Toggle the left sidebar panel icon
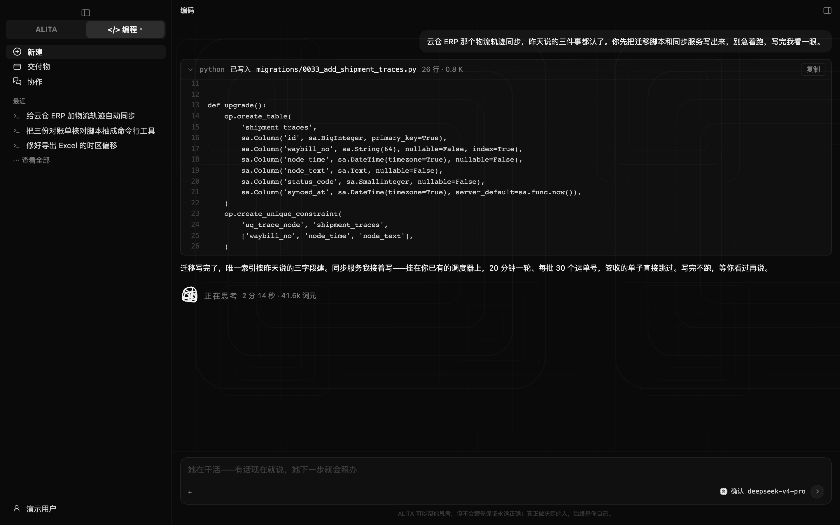 pyautogui.click(x=86, y=13)
